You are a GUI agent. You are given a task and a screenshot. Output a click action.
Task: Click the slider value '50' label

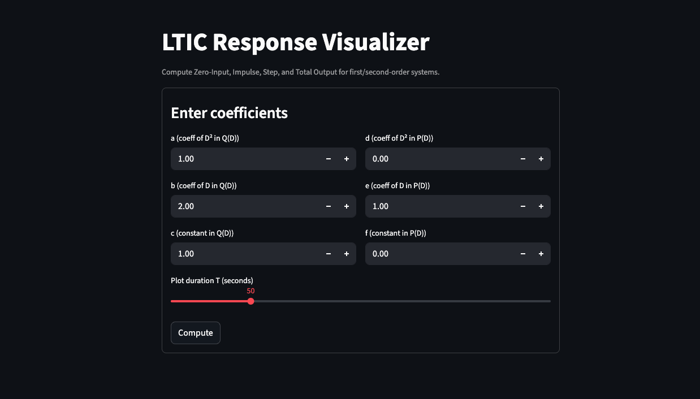point(250,291)
